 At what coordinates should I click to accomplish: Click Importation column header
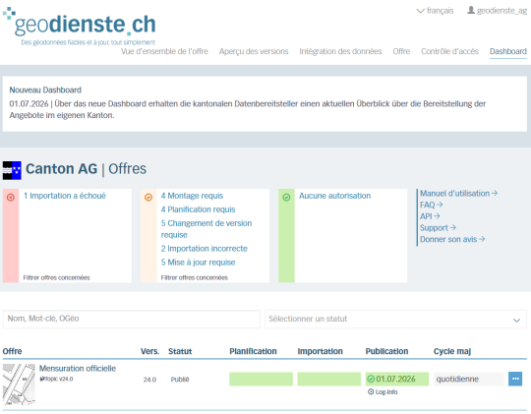tap(320, 351)
